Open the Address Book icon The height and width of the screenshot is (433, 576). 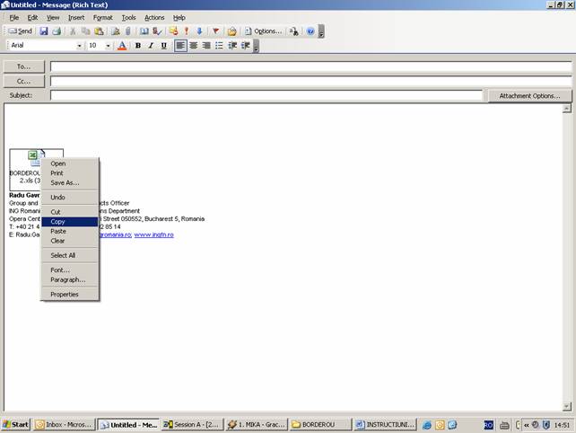144,31
